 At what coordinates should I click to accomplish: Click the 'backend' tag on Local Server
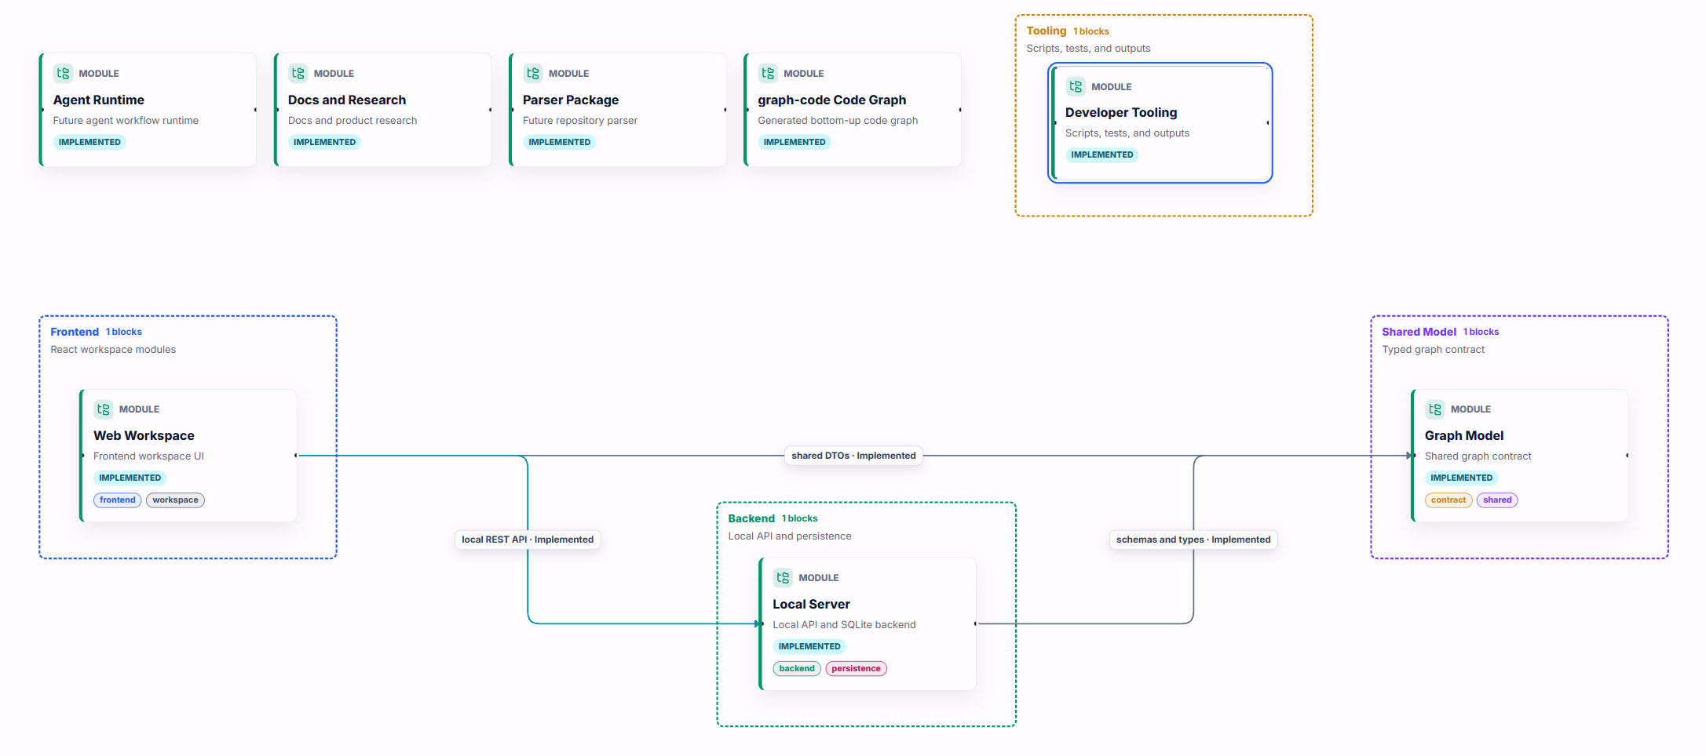797,669
